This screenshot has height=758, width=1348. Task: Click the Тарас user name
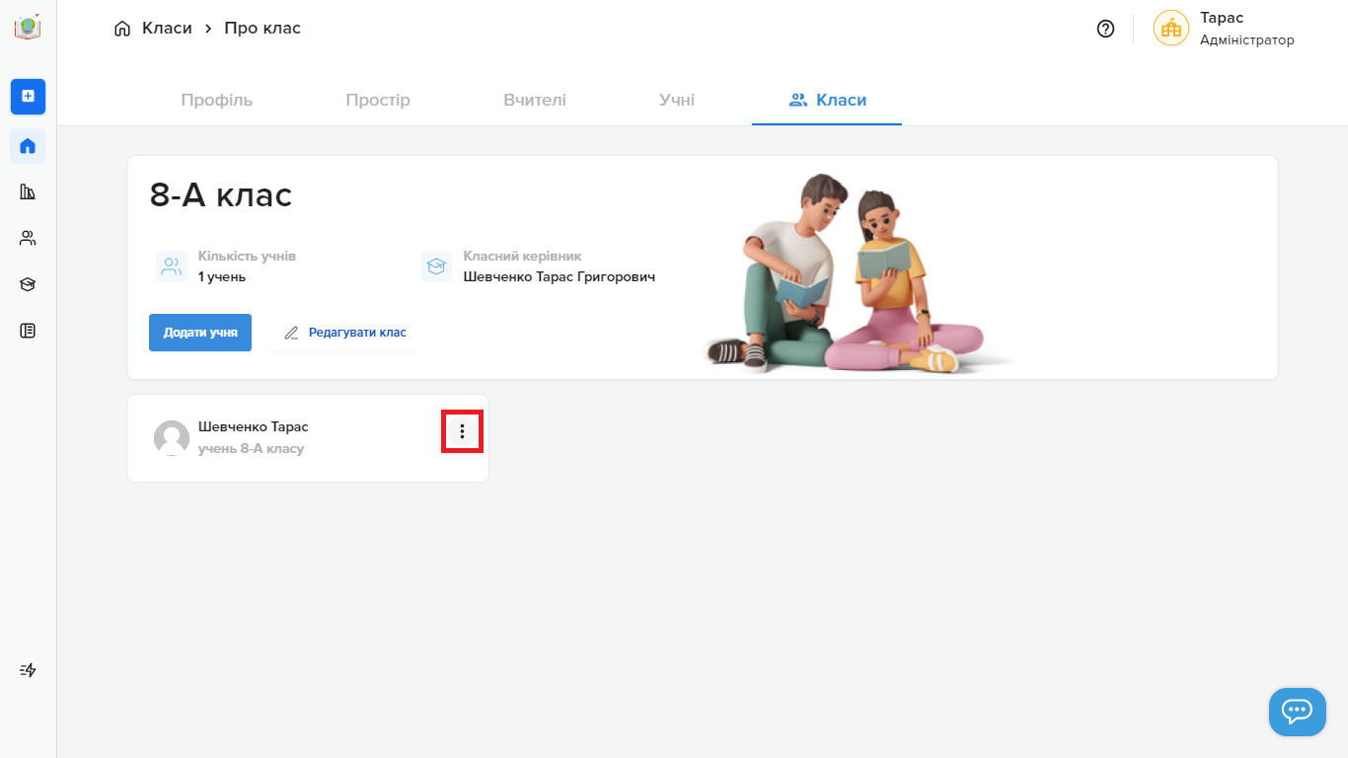tap(1222, 18)
